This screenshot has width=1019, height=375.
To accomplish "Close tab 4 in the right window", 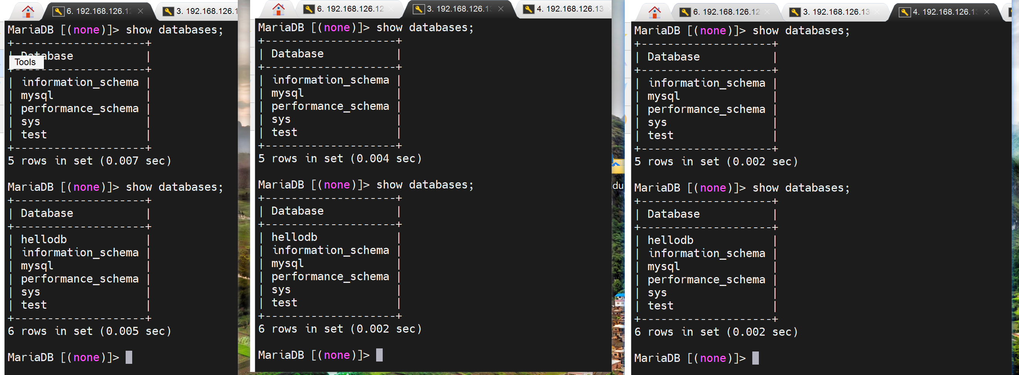I will pos(987,12).
